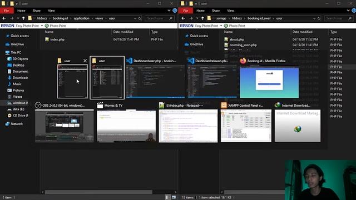Click application in the left address bar

point(82,18)
